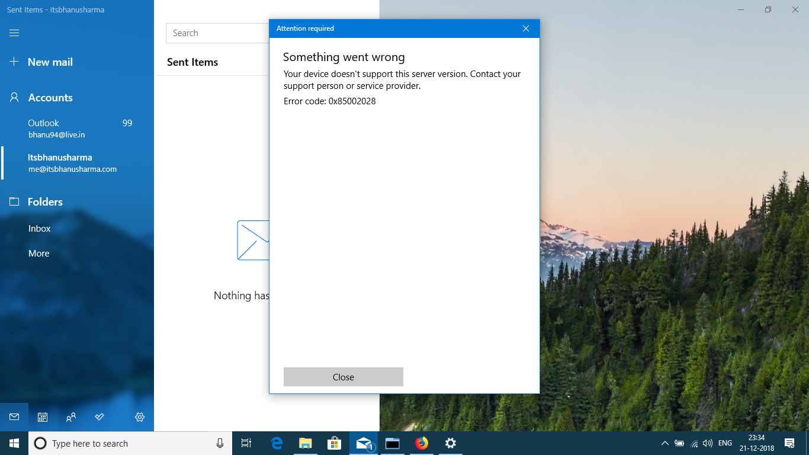Open the People app icon
This screenshot has height=455, width=809.
coord(71,417)
